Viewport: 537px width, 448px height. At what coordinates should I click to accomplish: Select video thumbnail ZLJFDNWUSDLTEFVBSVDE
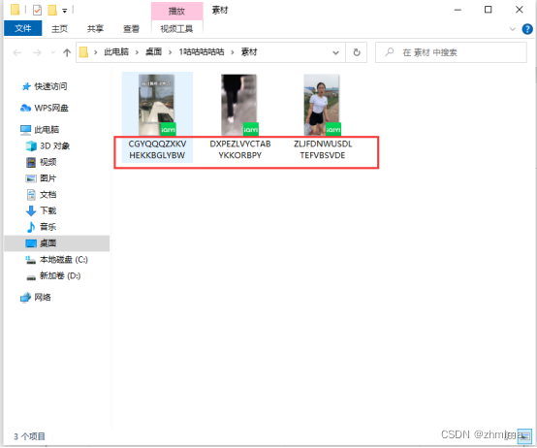(322, 105)
